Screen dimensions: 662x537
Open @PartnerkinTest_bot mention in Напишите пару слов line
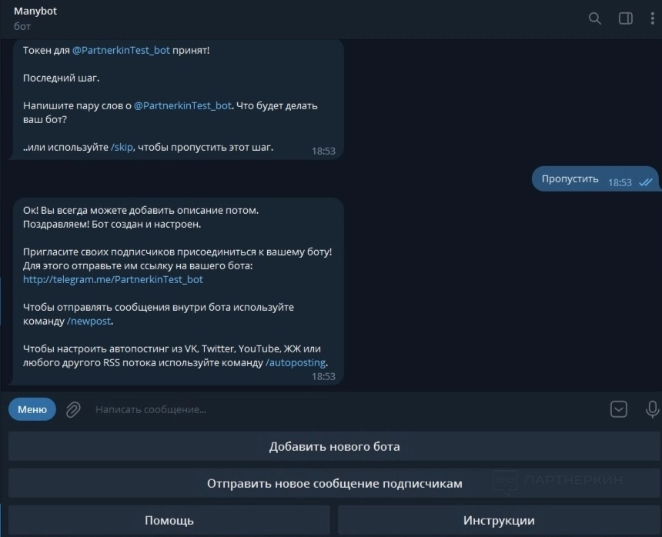[182, 105]
